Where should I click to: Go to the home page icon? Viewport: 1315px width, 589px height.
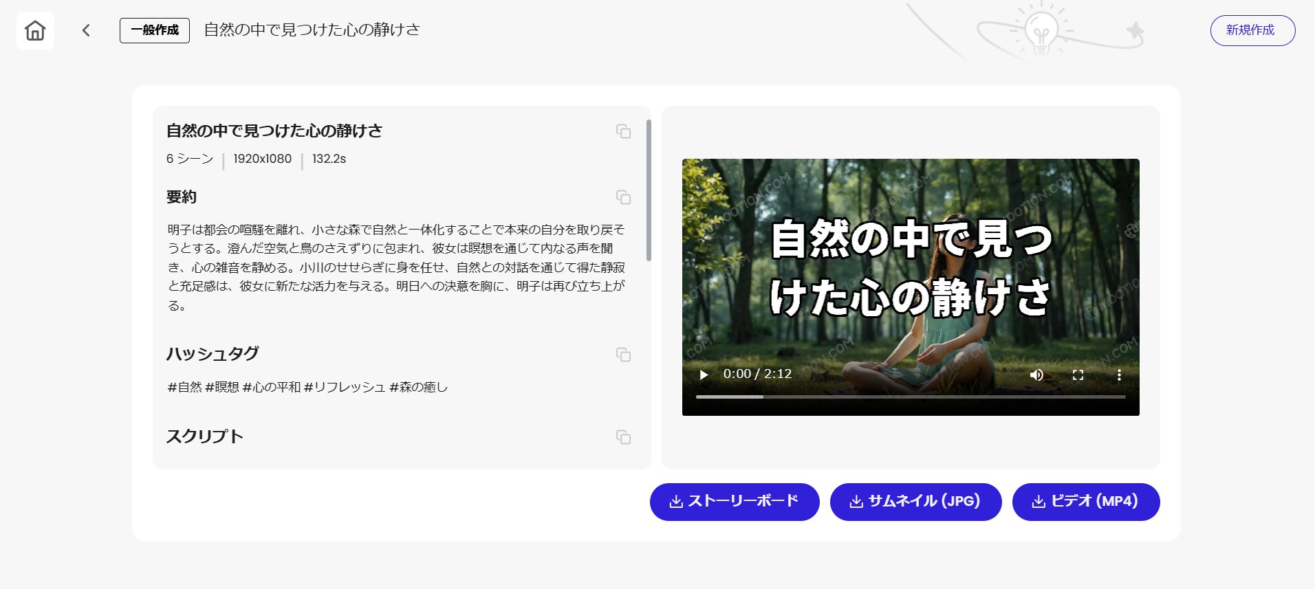[35, 30]
